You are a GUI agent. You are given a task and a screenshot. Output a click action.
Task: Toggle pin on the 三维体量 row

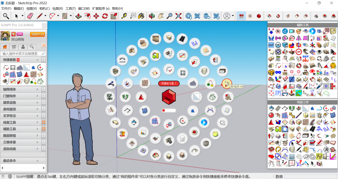[x=44, y=142]
